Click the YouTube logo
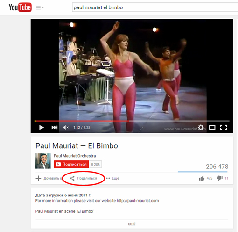 pyautogui.click(x=20, y=7)
